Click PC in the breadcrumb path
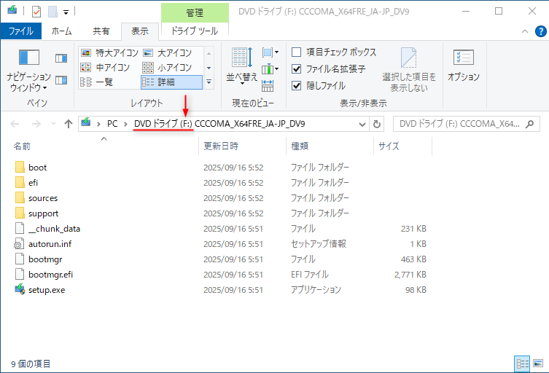The width and height of the screenshot is (549, 373). click(112, 124)
